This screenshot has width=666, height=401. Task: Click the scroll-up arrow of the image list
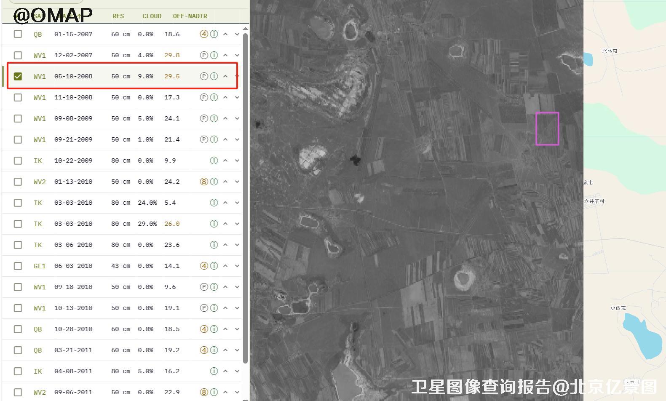(x=246, y=29)
